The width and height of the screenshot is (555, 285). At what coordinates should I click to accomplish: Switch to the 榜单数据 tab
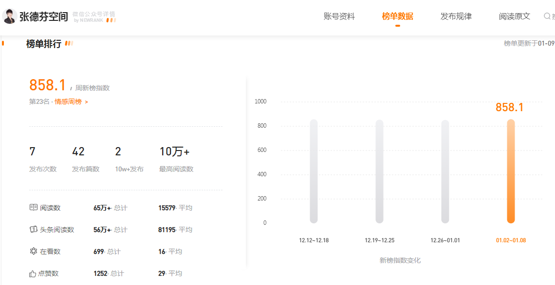pos(397,16)
